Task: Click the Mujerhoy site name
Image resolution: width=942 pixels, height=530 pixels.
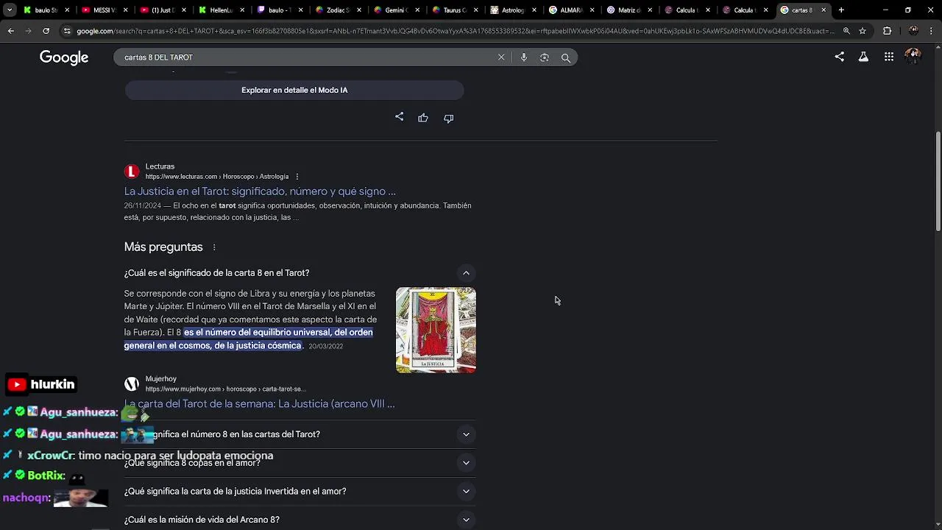Action: click(x=161, y=378)
